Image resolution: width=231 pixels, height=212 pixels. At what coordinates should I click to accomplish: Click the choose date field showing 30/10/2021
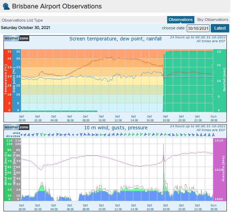[x=198, y=28]
